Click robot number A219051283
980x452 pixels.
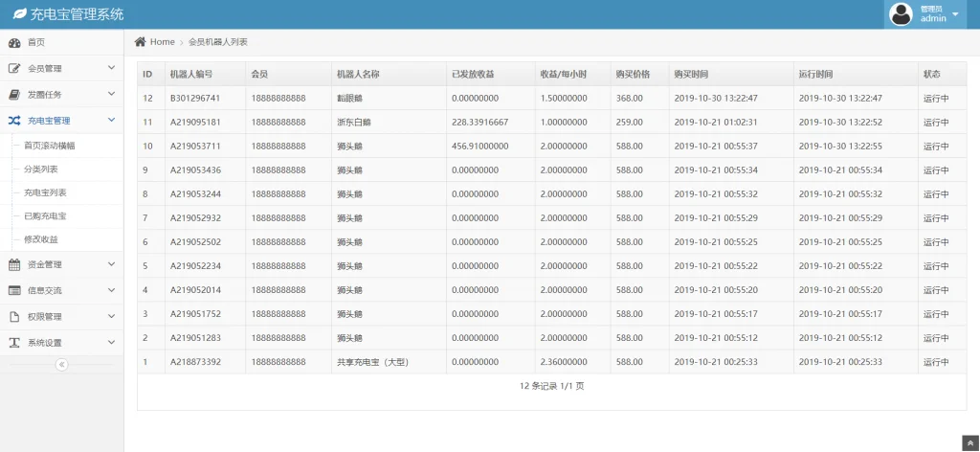(x=195, y=338)
